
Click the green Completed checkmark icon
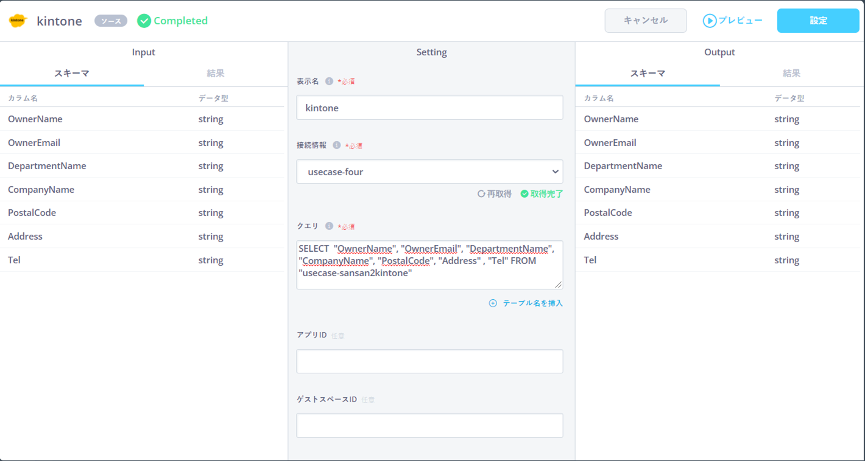coord(144,21)
